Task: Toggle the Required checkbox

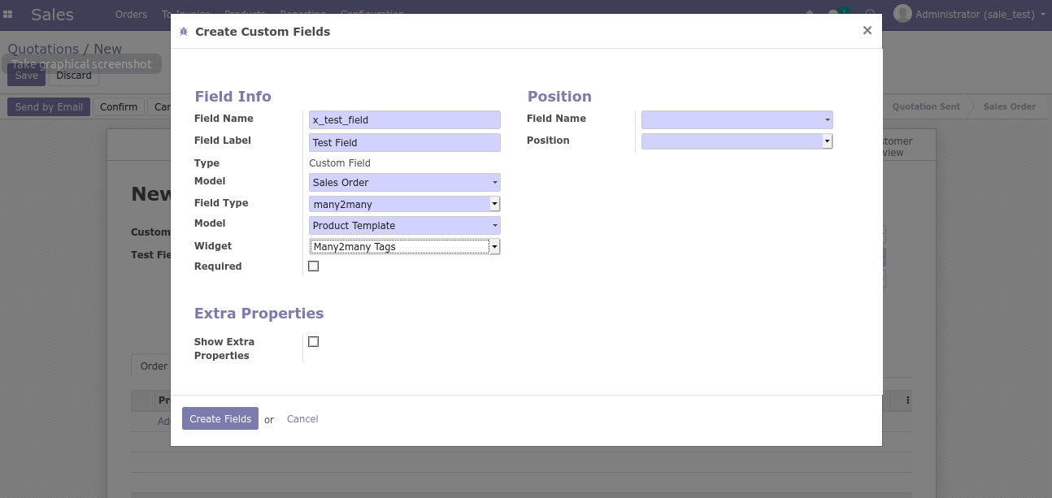Action: click(x=314, y=266)
